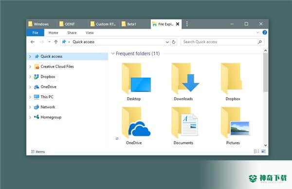Expand the Homegroup tree node

click(x=30, y=117)
